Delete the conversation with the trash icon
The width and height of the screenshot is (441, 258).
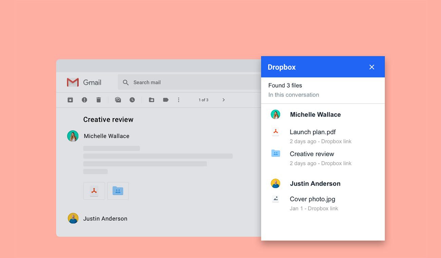pyautogui.click(x=99, y=100)
